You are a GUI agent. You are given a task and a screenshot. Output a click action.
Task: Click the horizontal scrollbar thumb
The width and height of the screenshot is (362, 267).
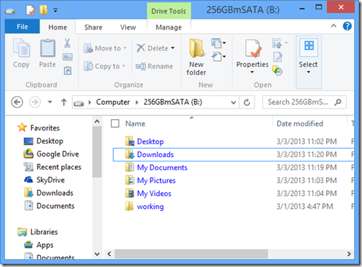coord(191,254)
